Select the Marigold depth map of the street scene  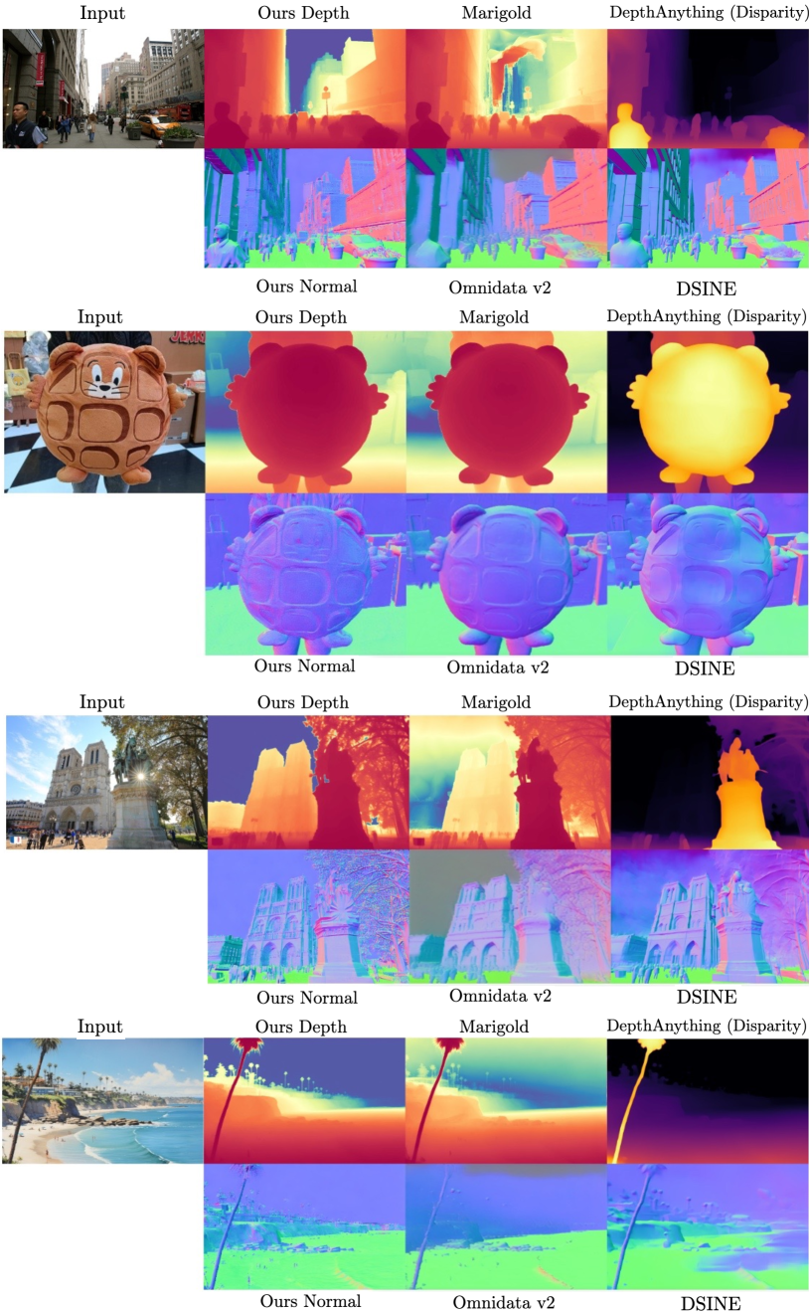(x=506, y=89)
